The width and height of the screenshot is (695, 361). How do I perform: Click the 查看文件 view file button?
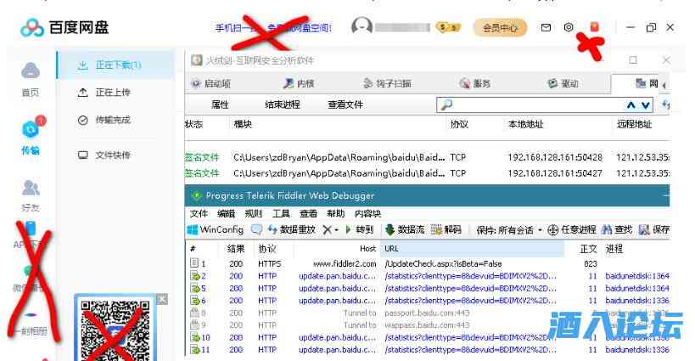(345, 104)
